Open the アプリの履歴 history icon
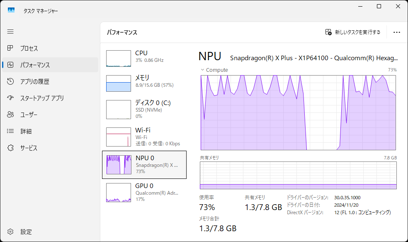This screenshot has height=242, width=408. click(10, 81)
